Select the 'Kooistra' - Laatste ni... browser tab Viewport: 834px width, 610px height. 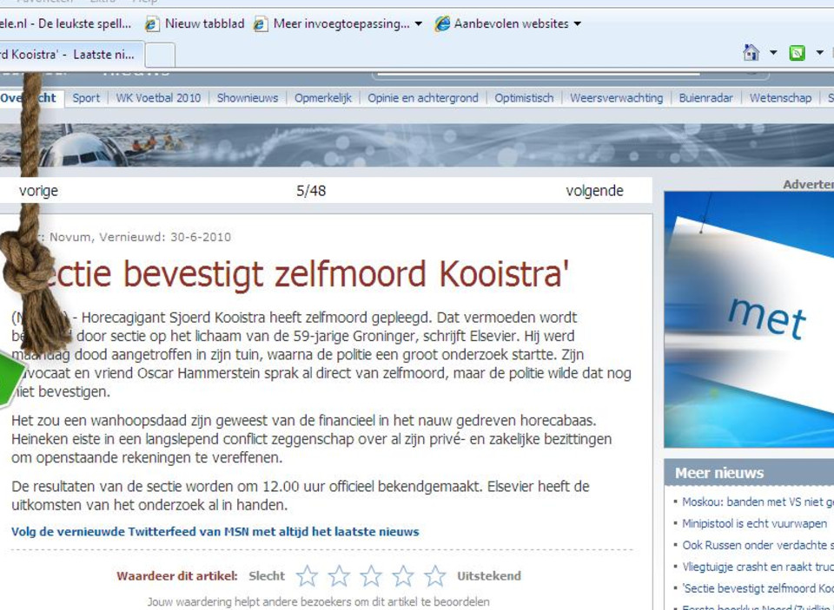point(70,54)
